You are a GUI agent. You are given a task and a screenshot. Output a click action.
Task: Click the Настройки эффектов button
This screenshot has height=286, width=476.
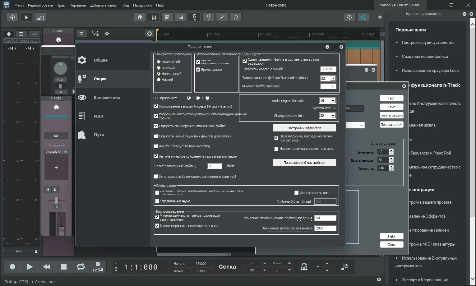pyautogui.click(x=304, y=128)
